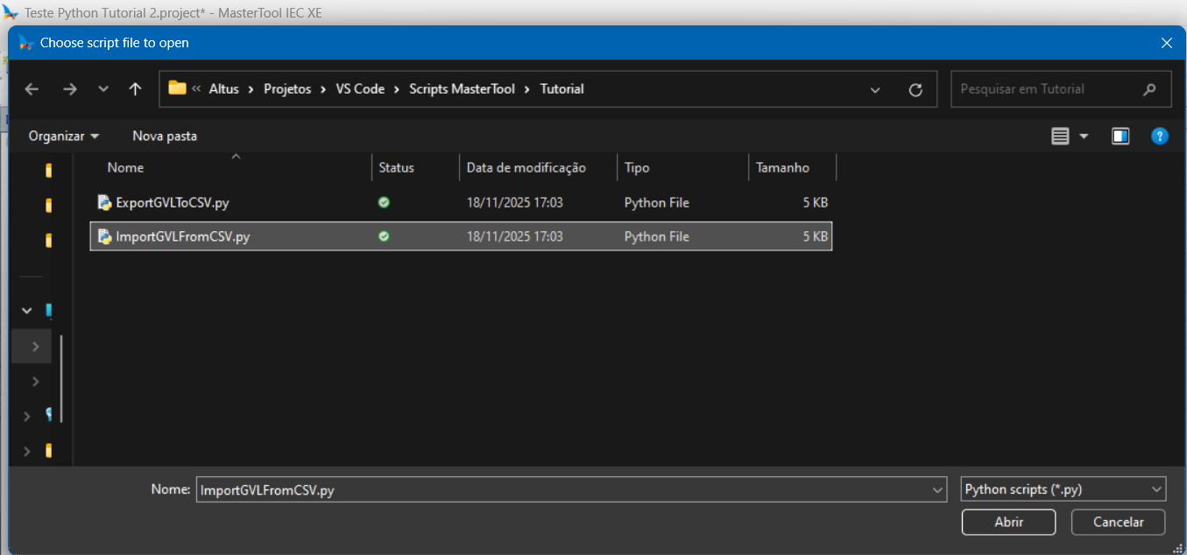
Task: Click the Abrir button
Action: click(x=1008, y=522)
